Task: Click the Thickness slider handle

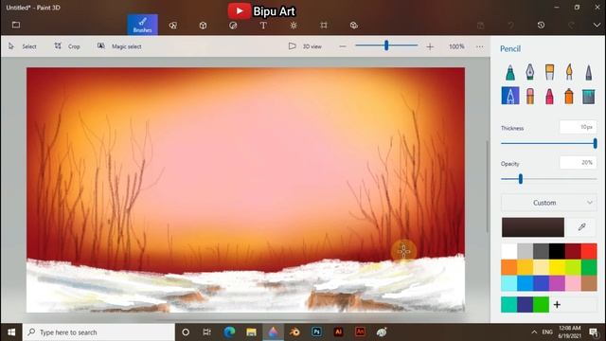Action: (x=596, y=143)
